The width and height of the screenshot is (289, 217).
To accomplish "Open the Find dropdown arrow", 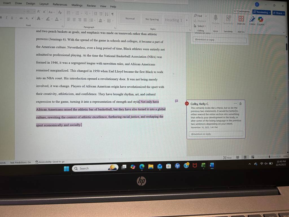I will click(x=206, y=16).
